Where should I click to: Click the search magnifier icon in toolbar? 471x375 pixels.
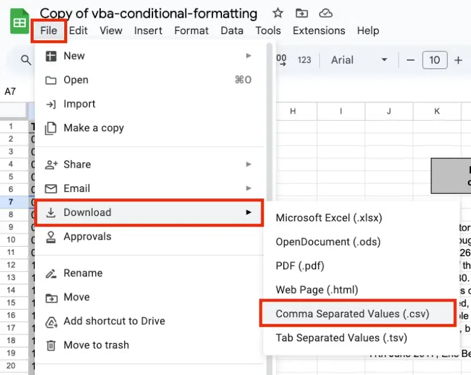[x=25, y=59]
